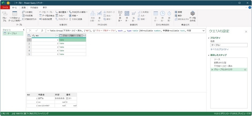Cancel the formula with the X button
Screen dimensions: 252x116
[x=30, y=31]
